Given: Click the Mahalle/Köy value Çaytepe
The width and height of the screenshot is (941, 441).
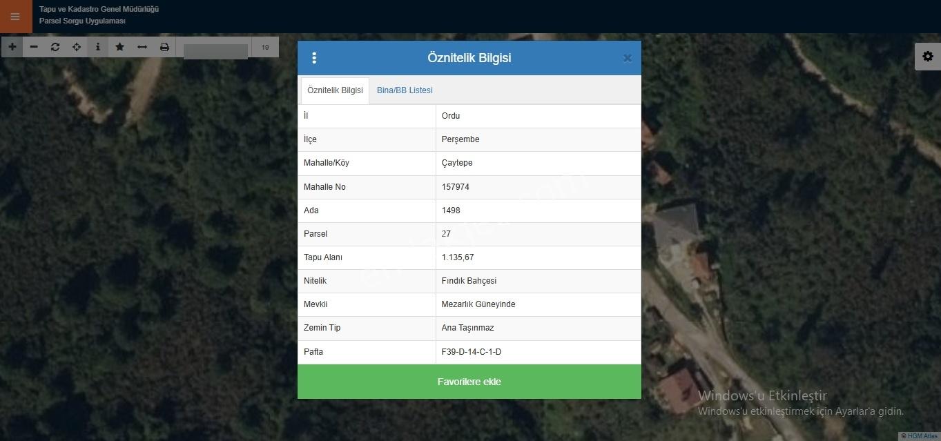Looking at the screenshot, I should (457, 163).
